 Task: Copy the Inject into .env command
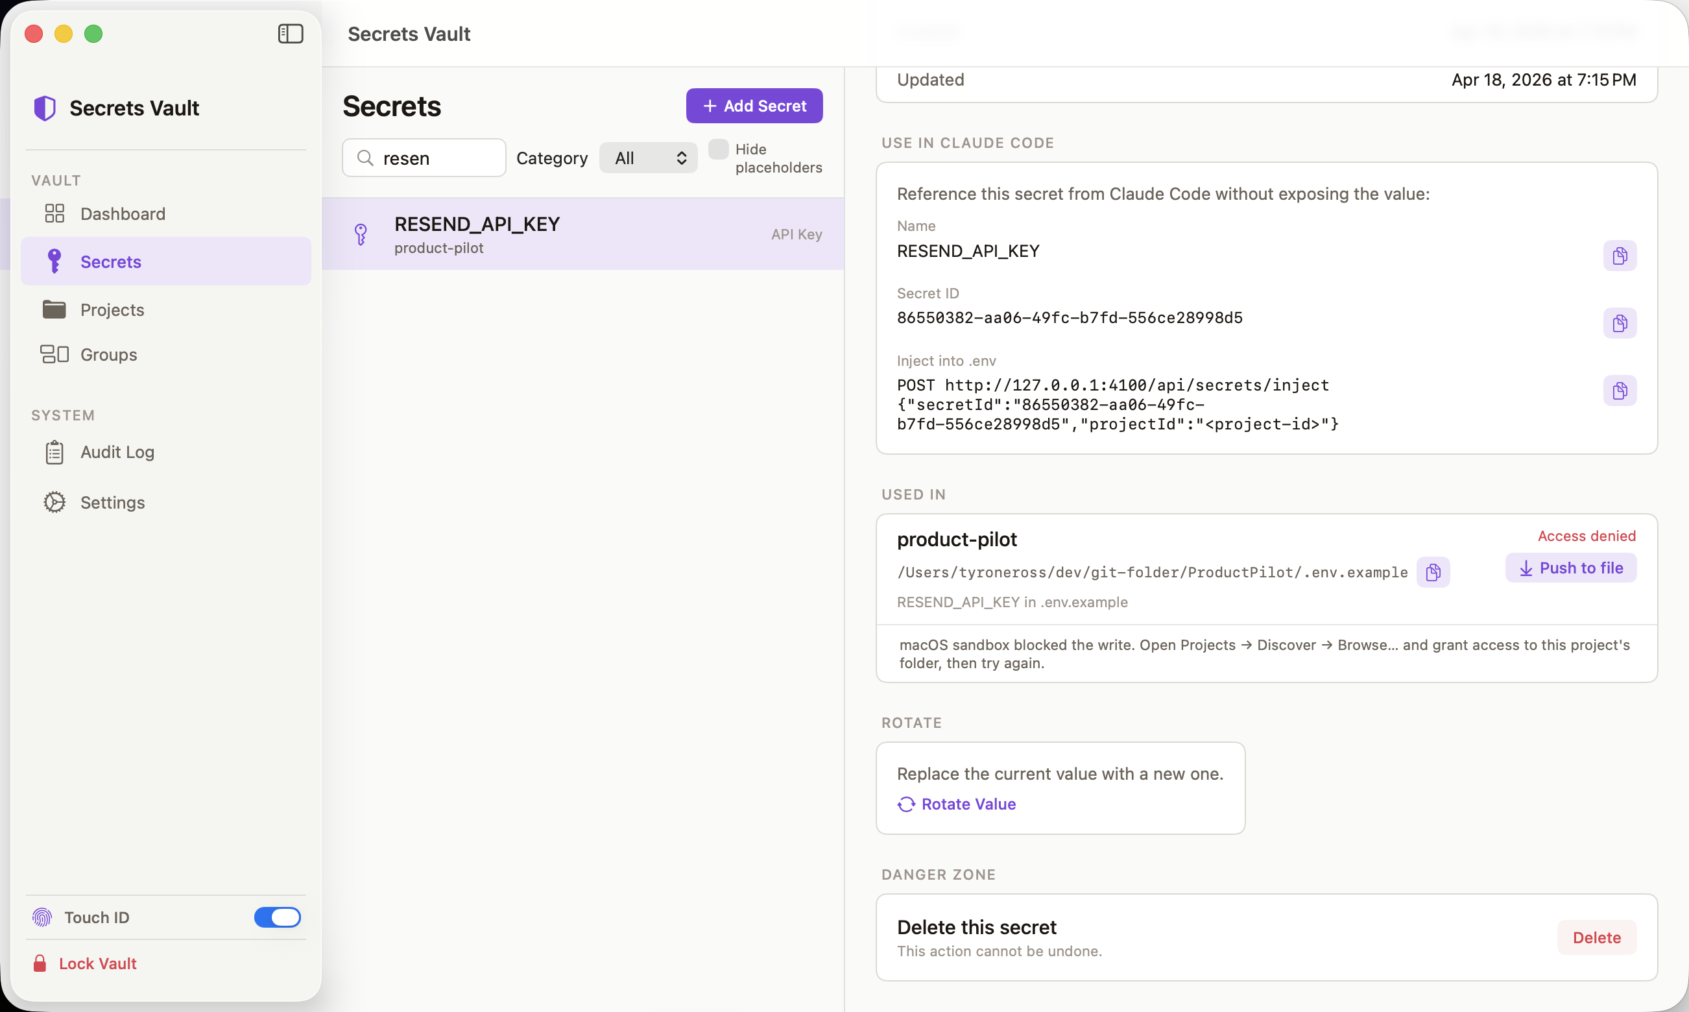pyautogui.click(x=1620, y=391)
